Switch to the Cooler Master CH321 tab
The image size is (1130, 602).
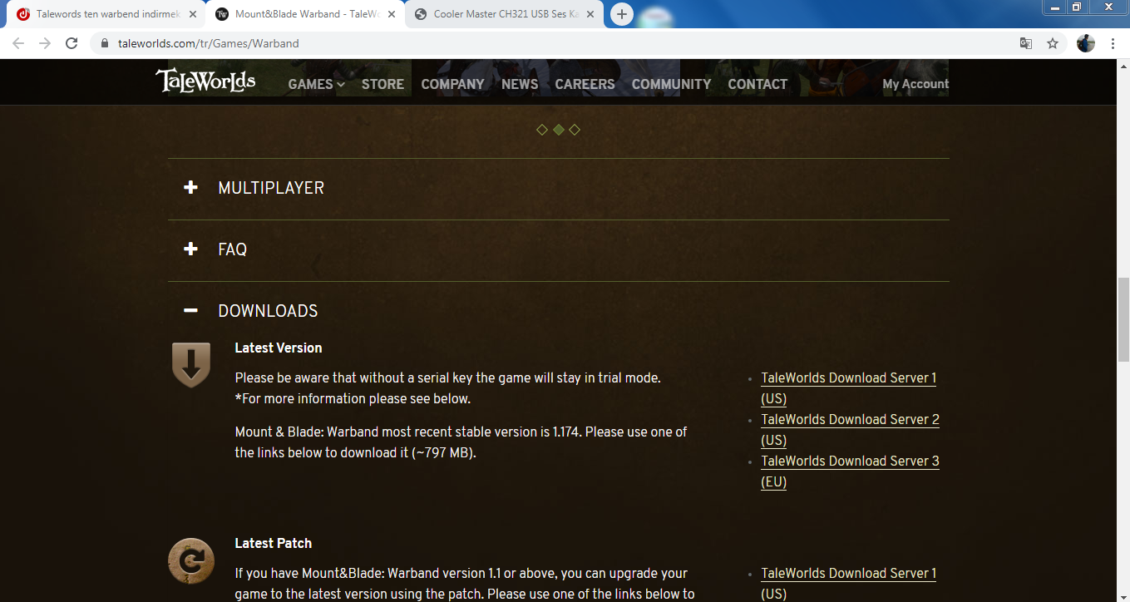coord(505,14)
